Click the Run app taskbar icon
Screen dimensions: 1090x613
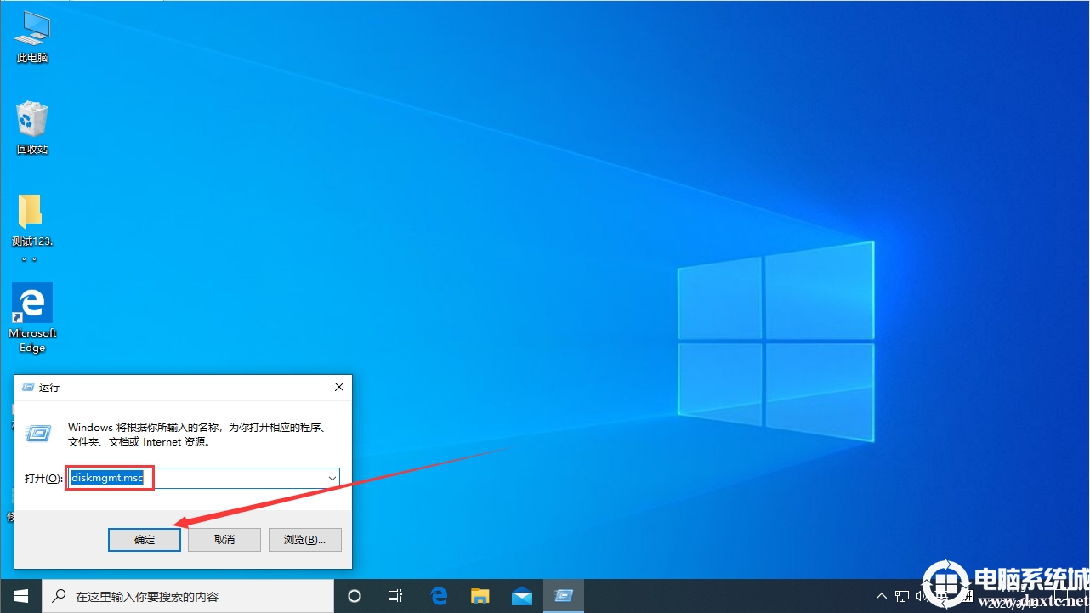(x=563, y=596)
